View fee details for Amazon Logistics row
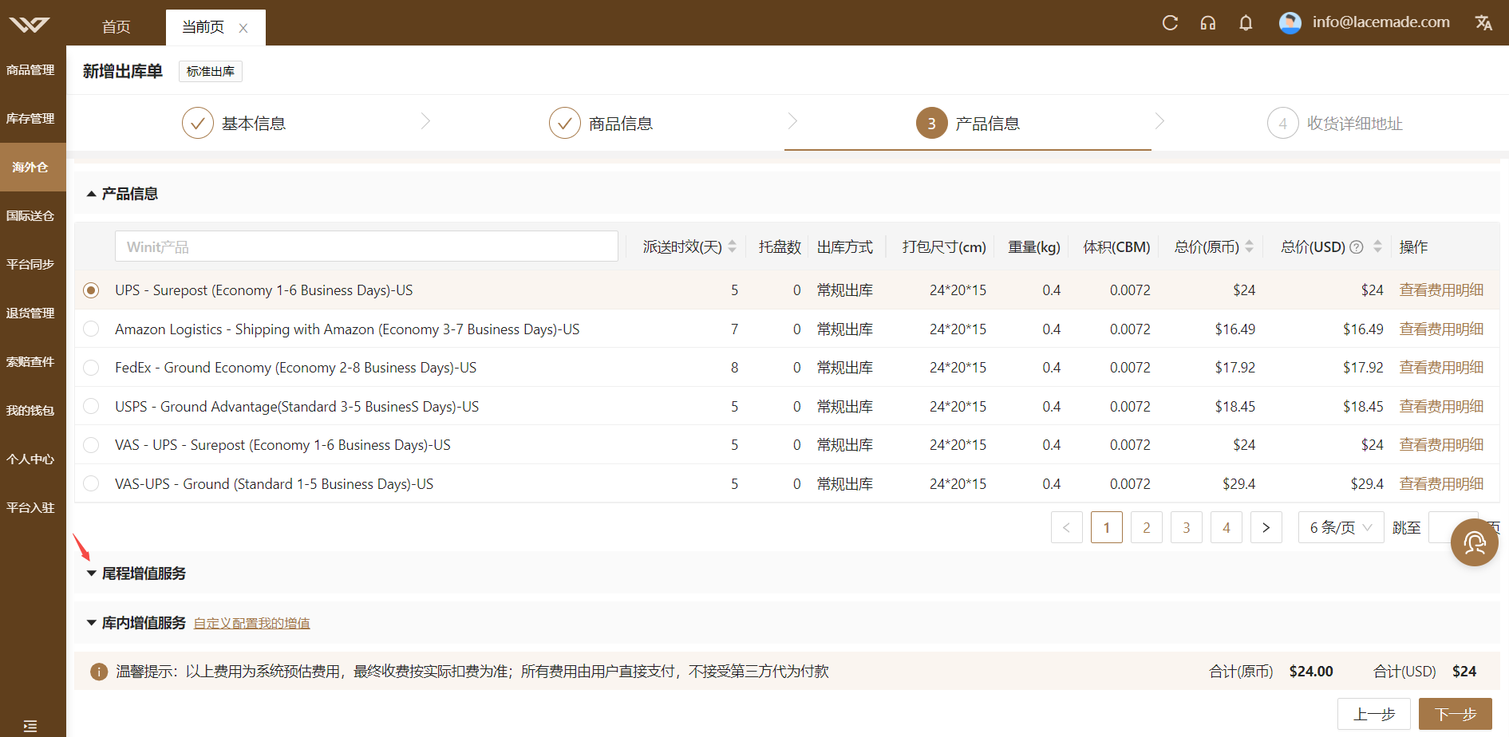The height and width of the screenshot is (737, 1509). (x=1441, y=329)
